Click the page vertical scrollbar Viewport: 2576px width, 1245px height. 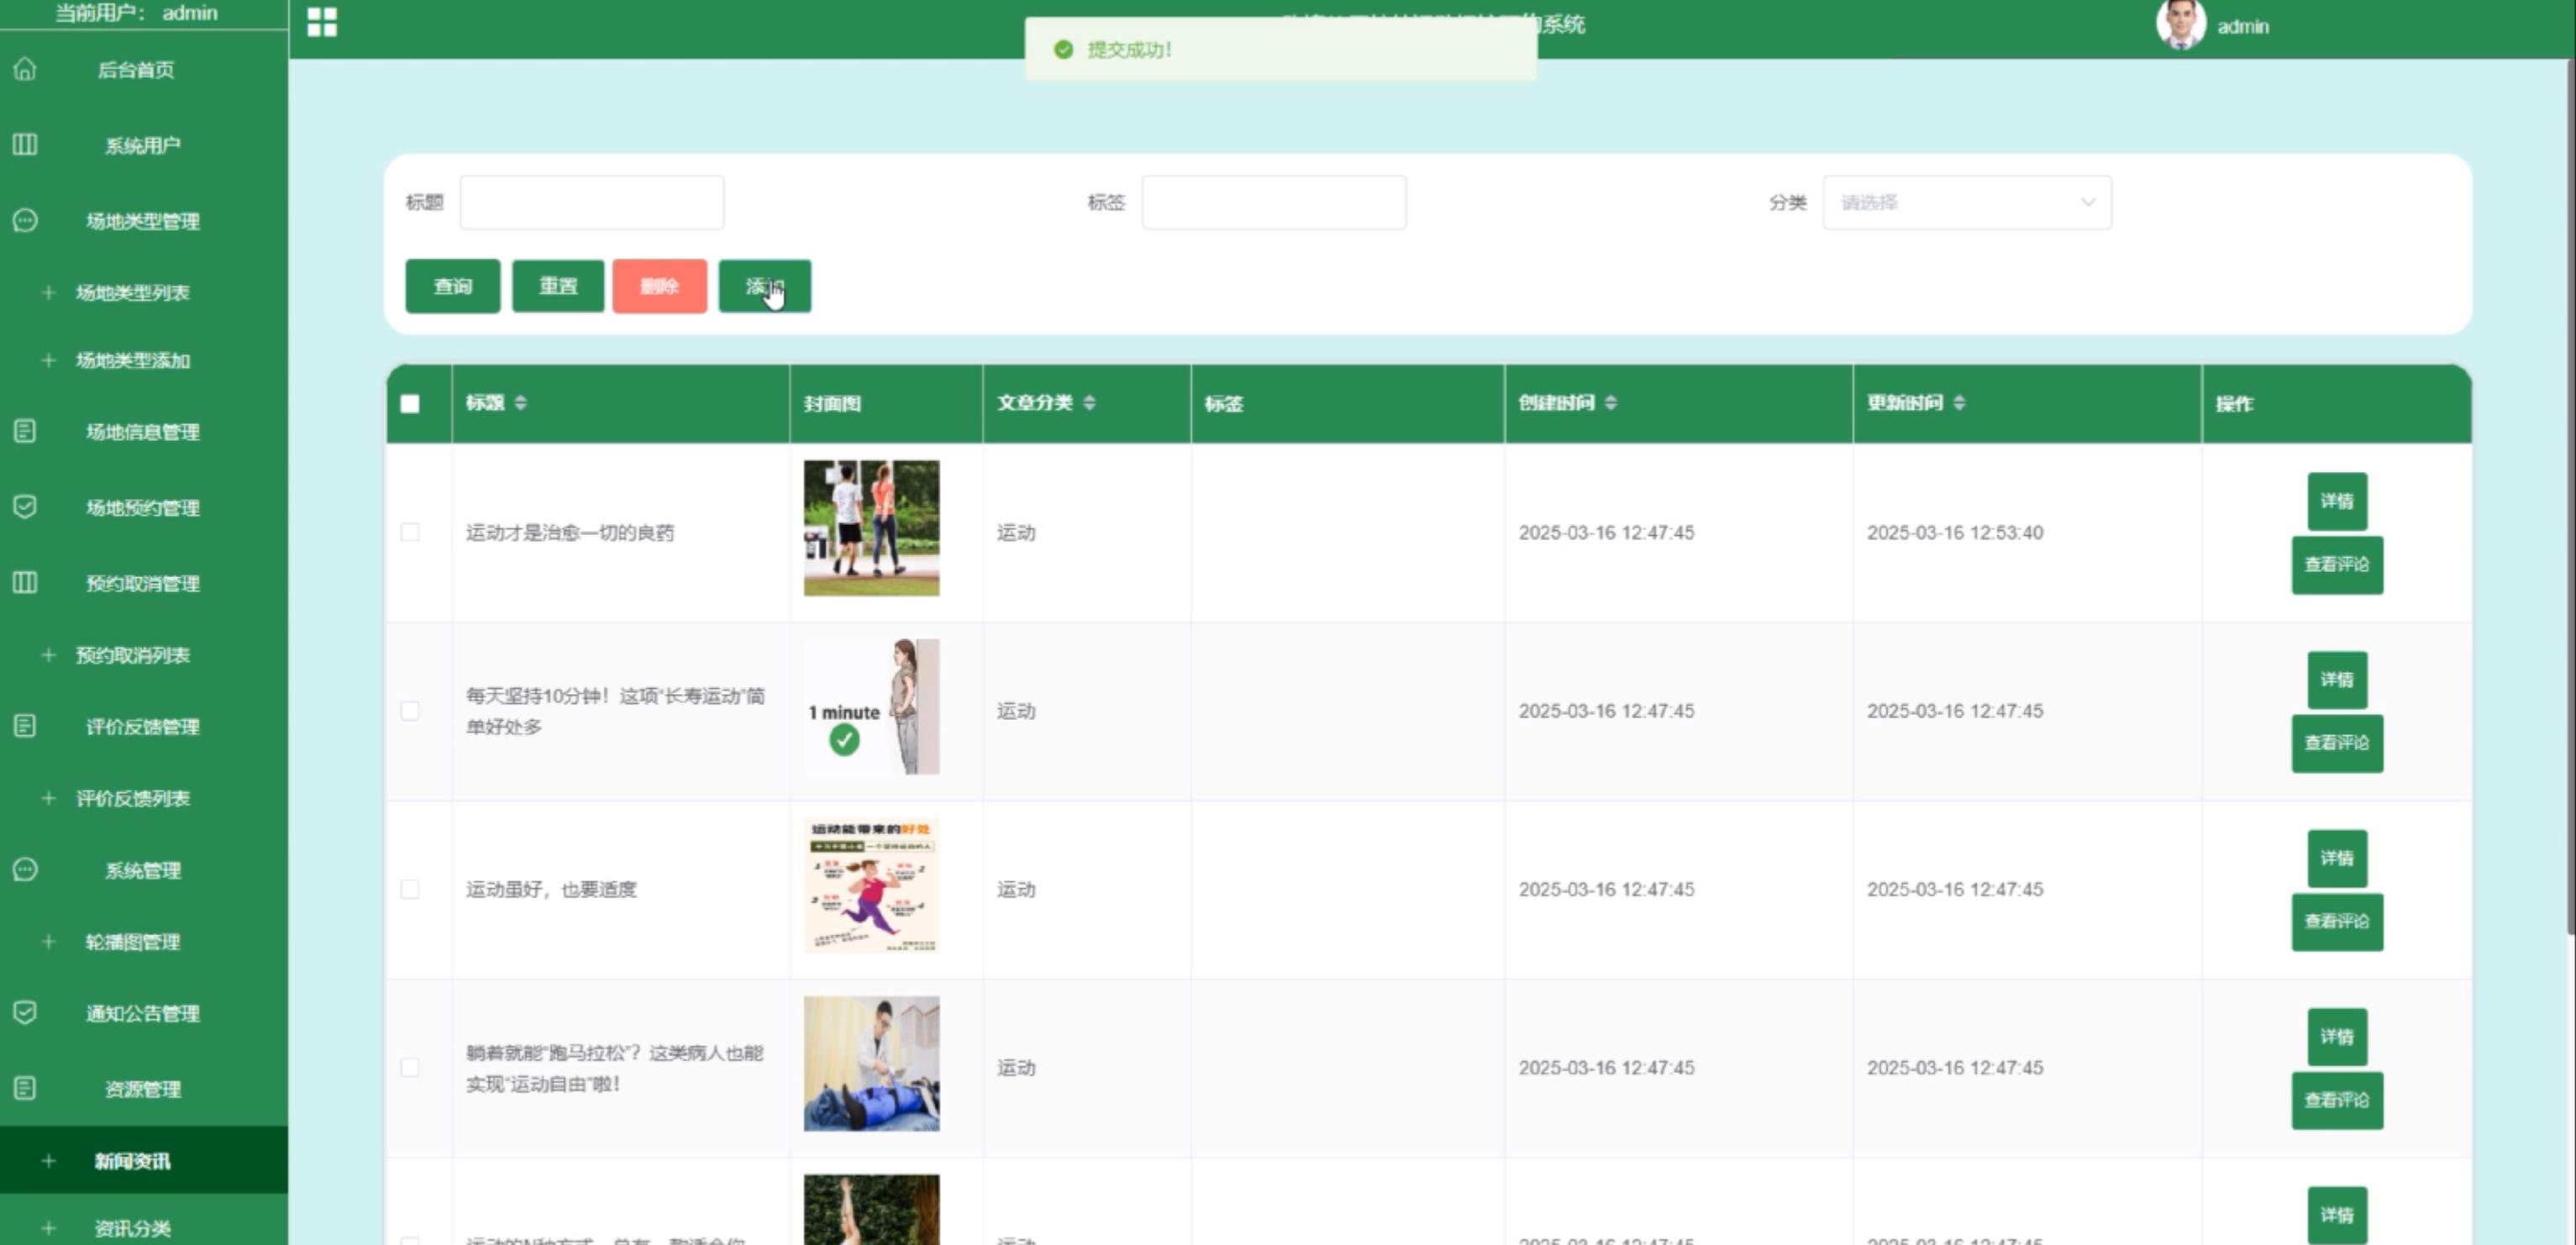pos(2569,500)
